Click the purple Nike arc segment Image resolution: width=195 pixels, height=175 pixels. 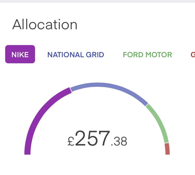pos(41,114)
